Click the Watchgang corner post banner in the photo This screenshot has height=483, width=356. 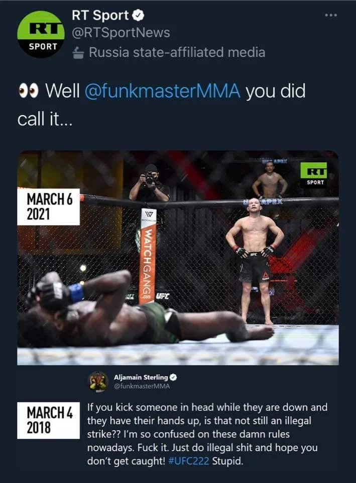[x=148, y=256]
